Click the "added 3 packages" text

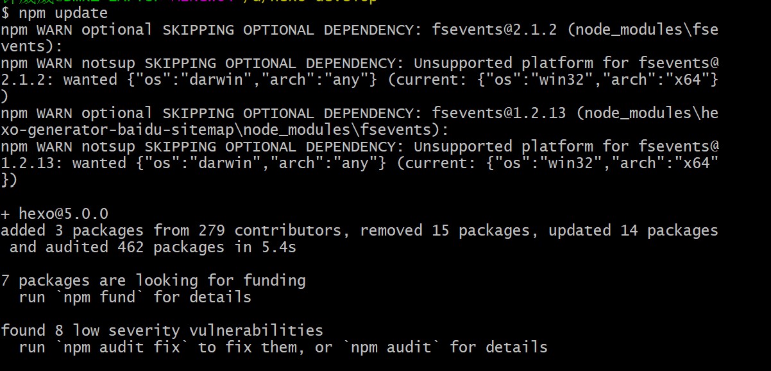point(72,230)
